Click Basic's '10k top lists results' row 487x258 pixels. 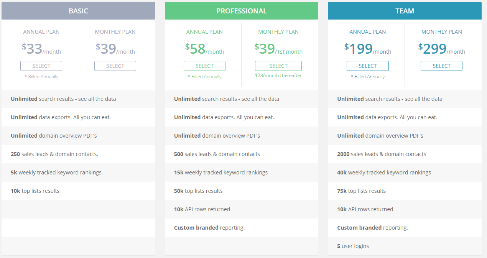click(x=35, y=191)
